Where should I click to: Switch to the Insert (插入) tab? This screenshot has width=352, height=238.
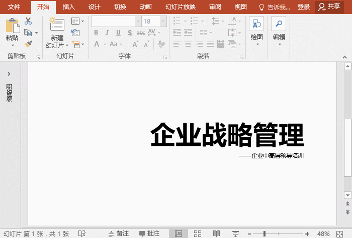pyautogui.click(x=69, y=7)
